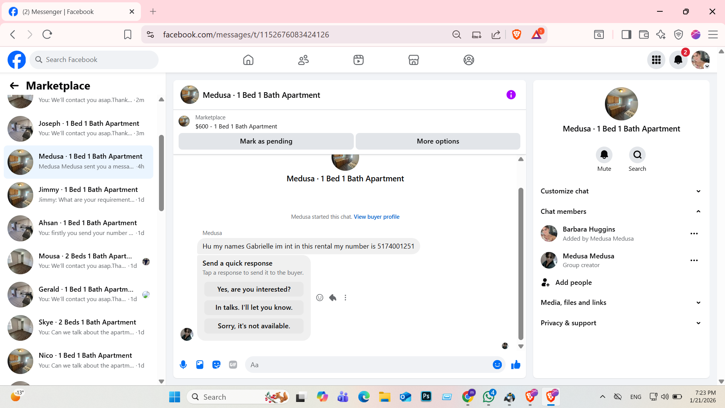Open Facebook notifications bell
725x408 pixels.
[x=678, y=60]
